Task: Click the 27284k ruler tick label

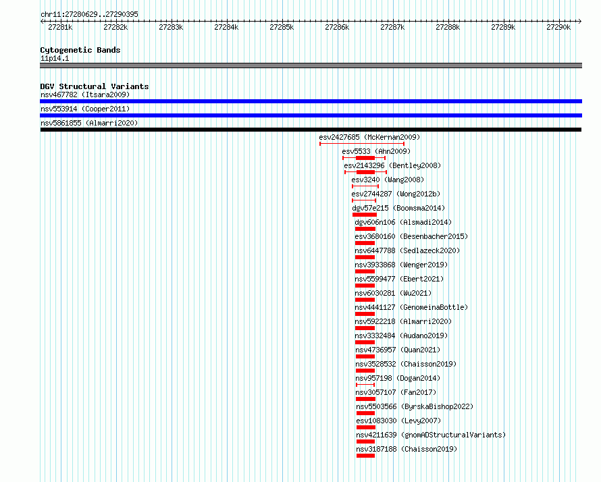Action: [226, 27]
